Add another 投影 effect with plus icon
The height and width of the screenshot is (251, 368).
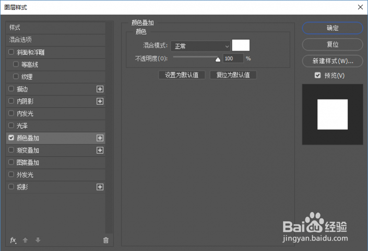100,187
